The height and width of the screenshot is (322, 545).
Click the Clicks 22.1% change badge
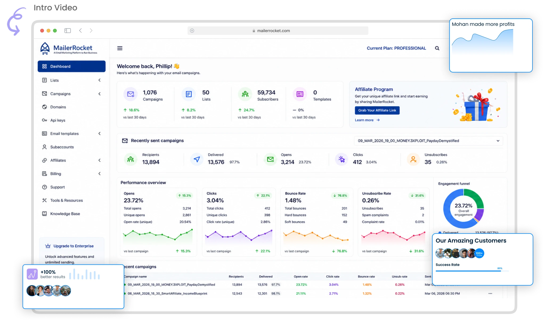[263, 195]
